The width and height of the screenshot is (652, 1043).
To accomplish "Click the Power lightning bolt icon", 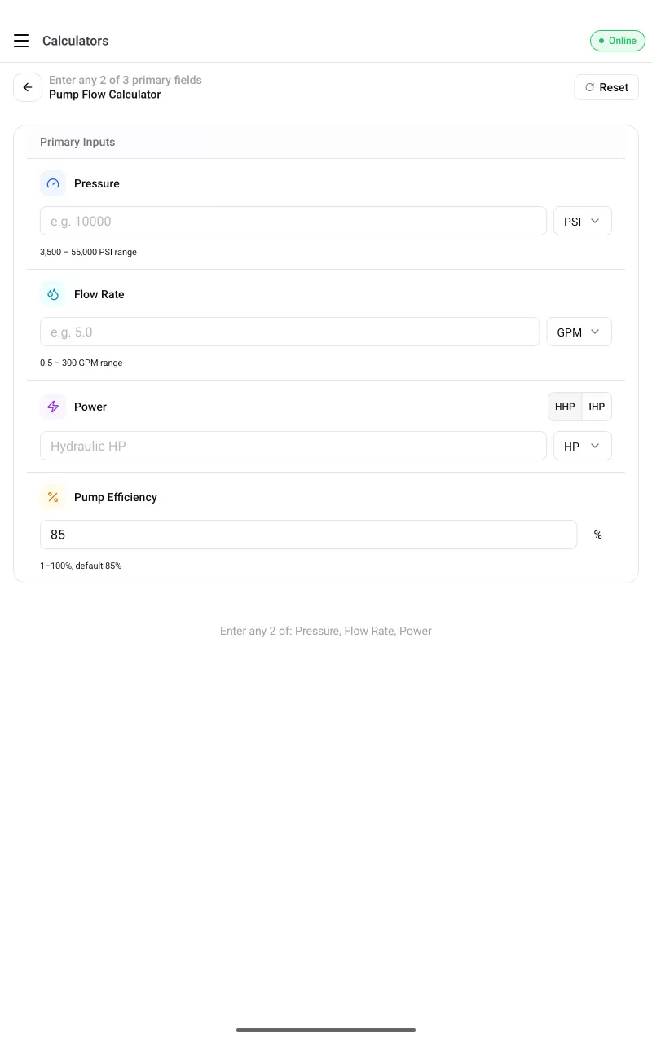I will (53, 407).
